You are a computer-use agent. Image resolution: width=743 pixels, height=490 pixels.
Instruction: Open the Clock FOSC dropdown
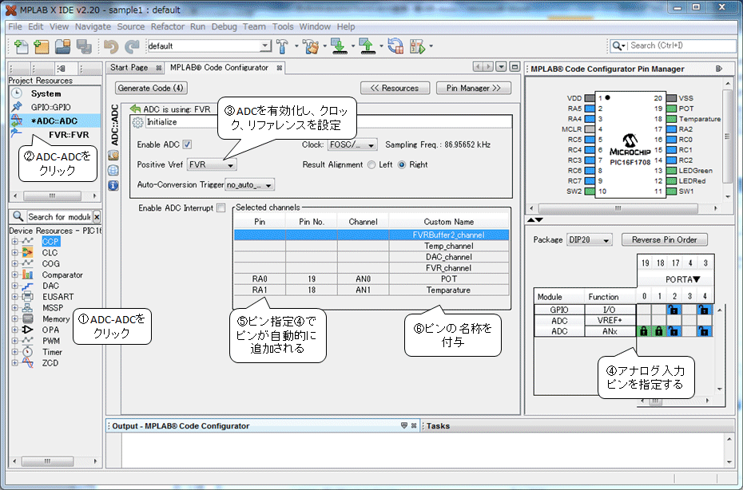click(352, 144)
